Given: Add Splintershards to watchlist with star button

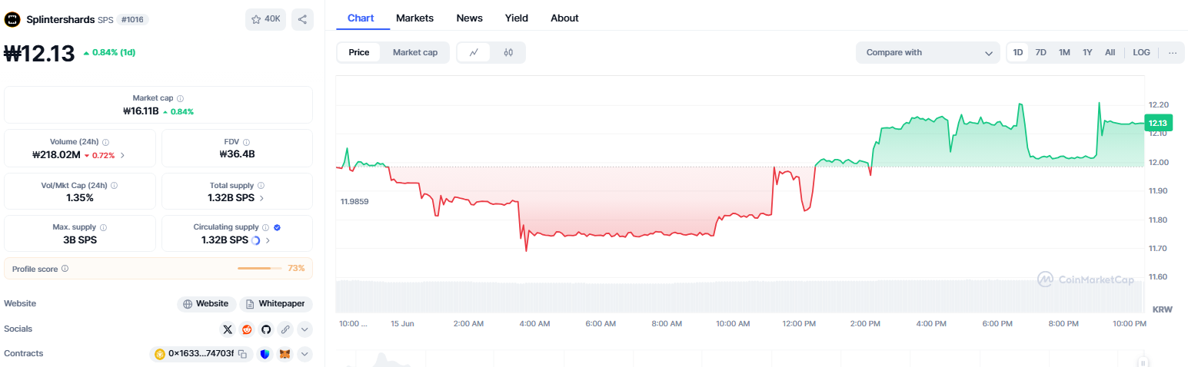Looking at the screenshot, I should click(x=265, y=19).
